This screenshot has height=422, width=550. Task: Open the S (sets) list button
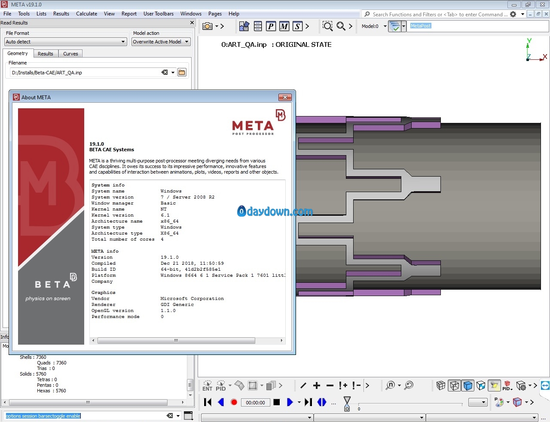click(297, 26)
